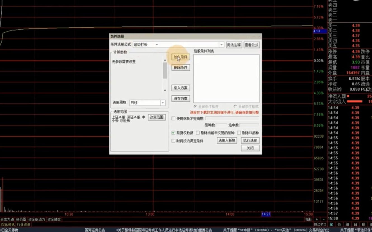
Task: Toggle 使用涨跌不定周期 checkbox
Action: [x=173, y=119]
